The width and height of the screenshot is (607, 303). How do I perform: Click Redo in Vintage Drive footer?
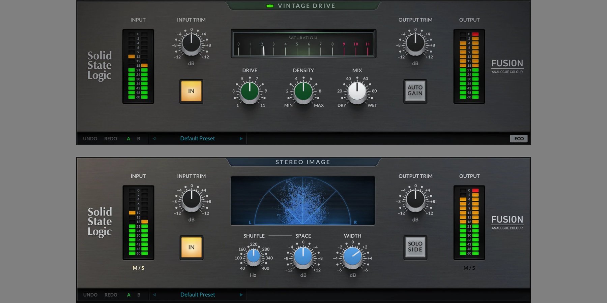pyautogui.click(x=111, y=139)
